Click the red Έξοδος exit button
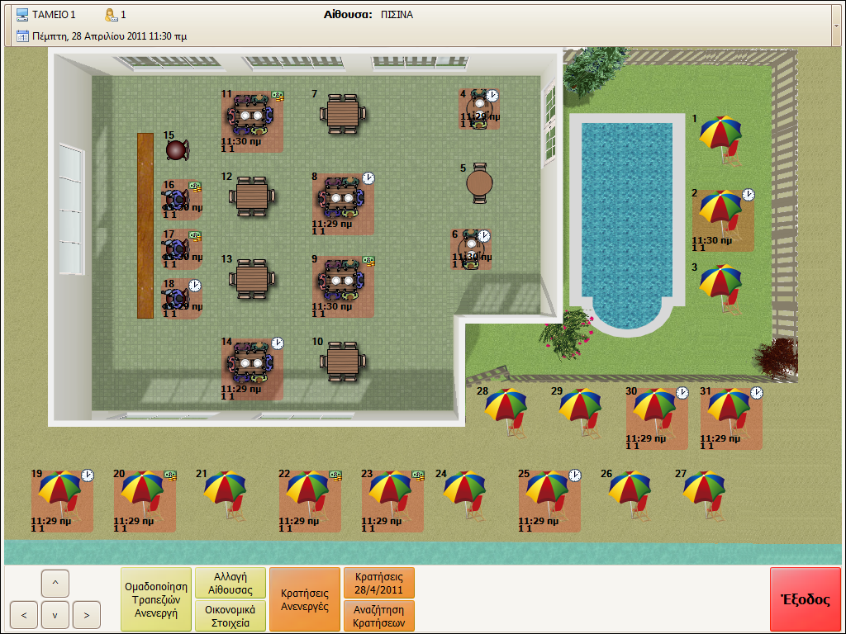Image resolution: width=846 pixels, height=634 pixels. [806, 599]
